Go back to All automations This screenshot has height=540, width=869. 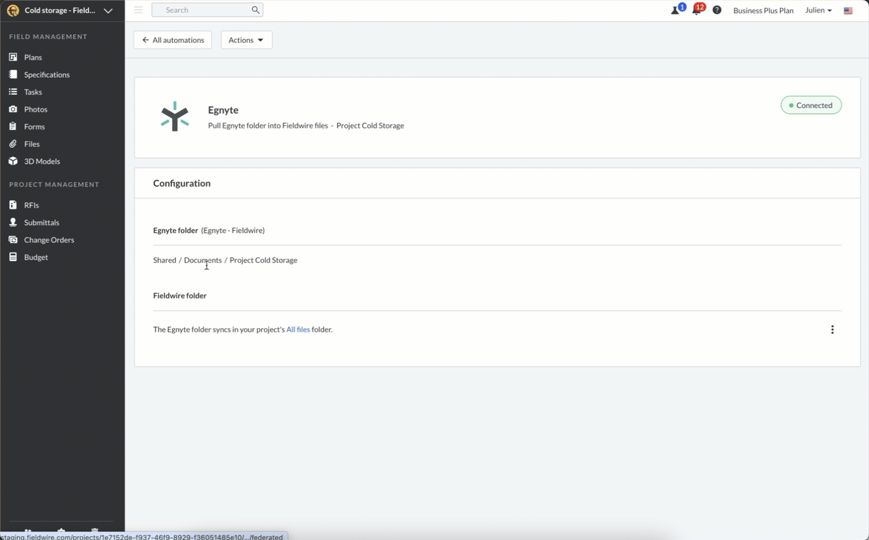tap(173, 40)
